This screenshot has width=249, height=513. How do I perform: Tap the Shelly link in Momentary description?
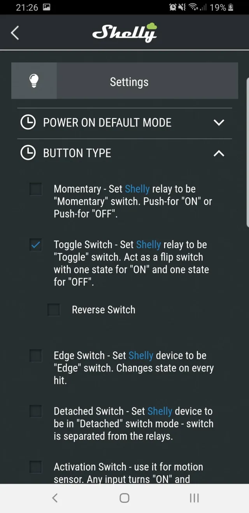point(137,189)
